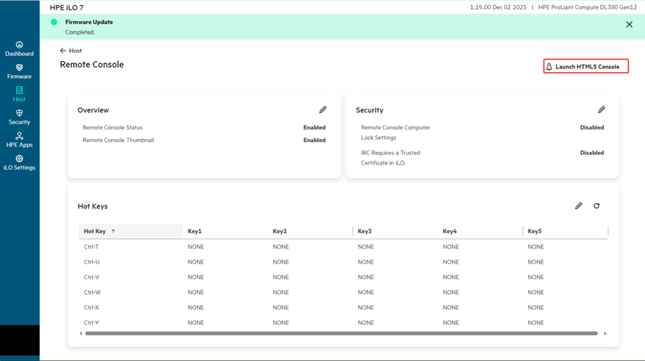The image size is (645, 361).
Task: Click the Key1 column header
Action: 195,231
